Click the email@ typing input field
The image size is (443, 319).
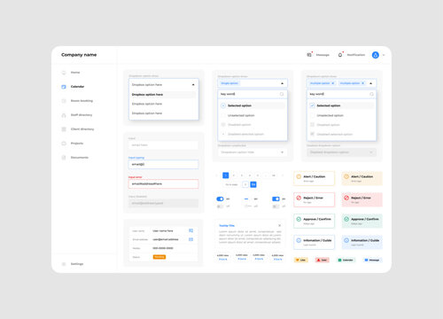(x=163, y=164)
